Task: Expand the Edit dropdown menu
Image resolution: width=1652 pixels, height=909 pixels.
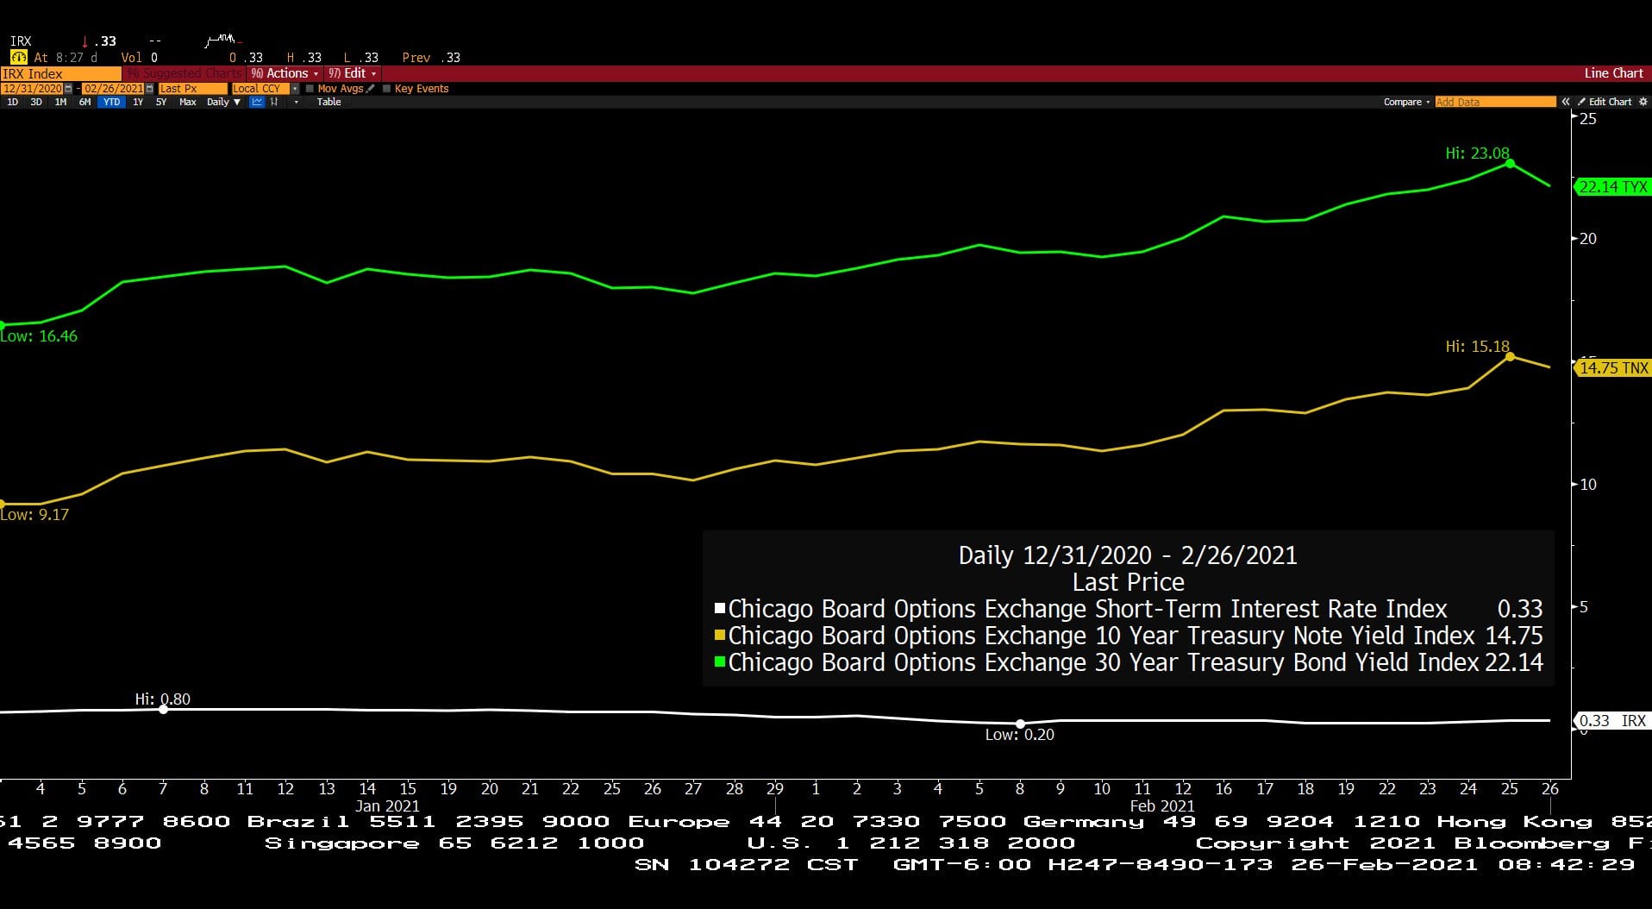Action: coord(352,73)
